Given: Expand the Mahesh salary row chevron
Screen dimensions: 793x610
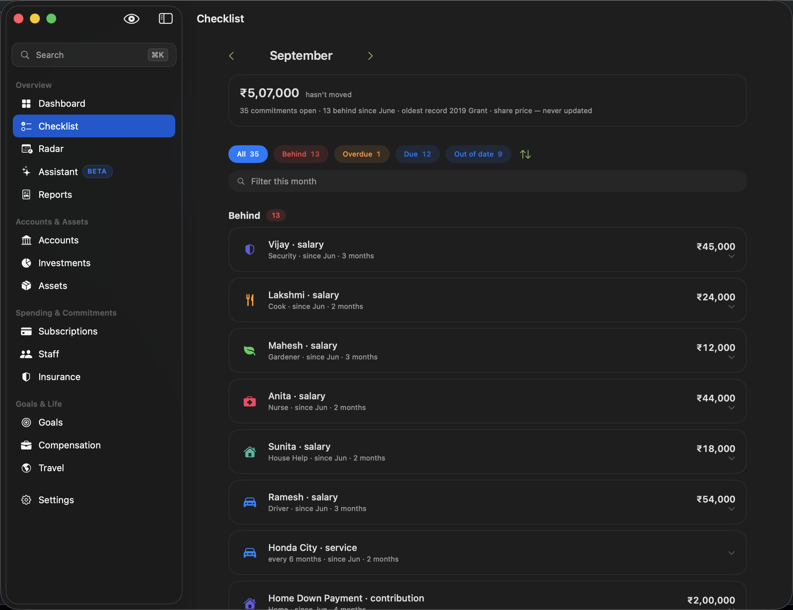Looking at the screenshot, I should click(x=731, y=358).
